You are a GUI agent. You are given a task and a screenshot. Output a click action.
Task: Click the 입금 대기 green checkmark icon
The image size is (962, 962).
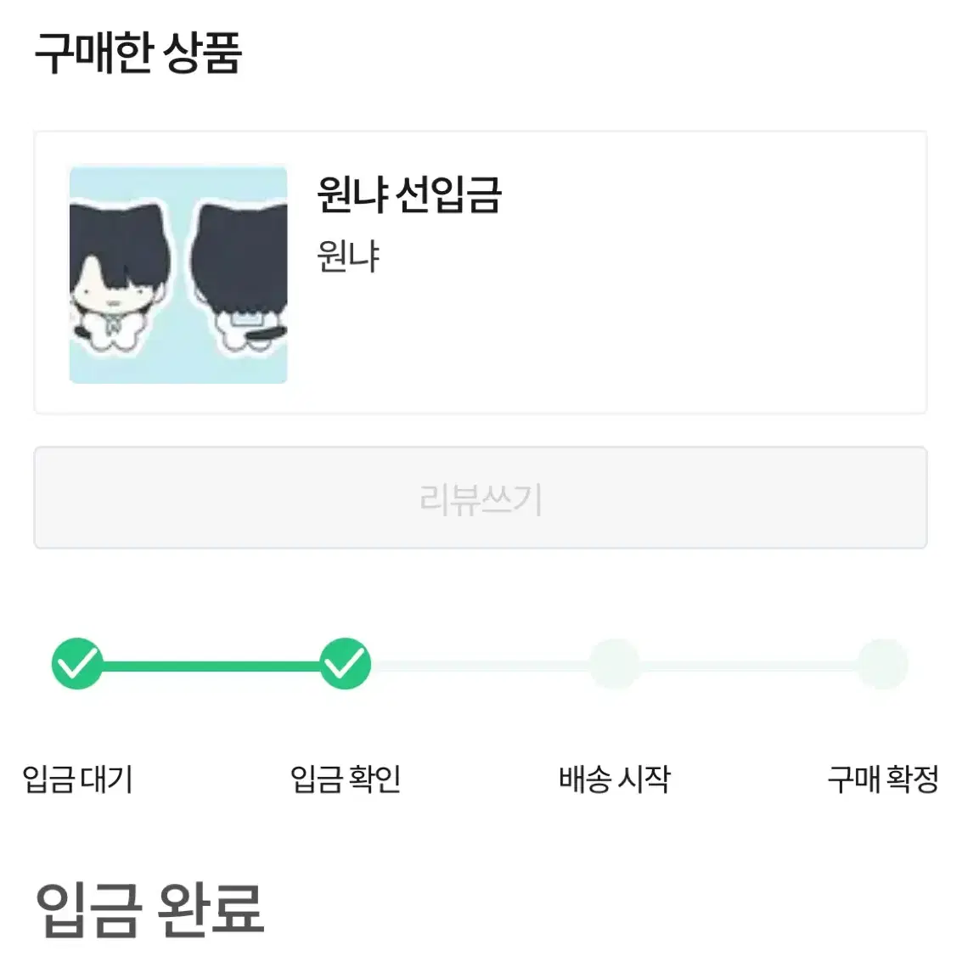[x=77, y=663]
